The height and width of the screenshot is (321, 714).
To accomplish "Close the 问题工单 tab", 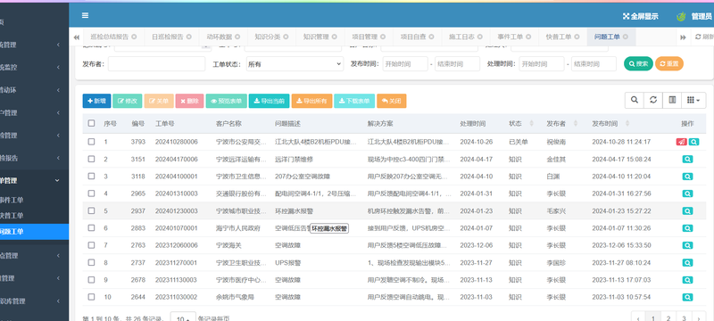I will pos(626,37).
